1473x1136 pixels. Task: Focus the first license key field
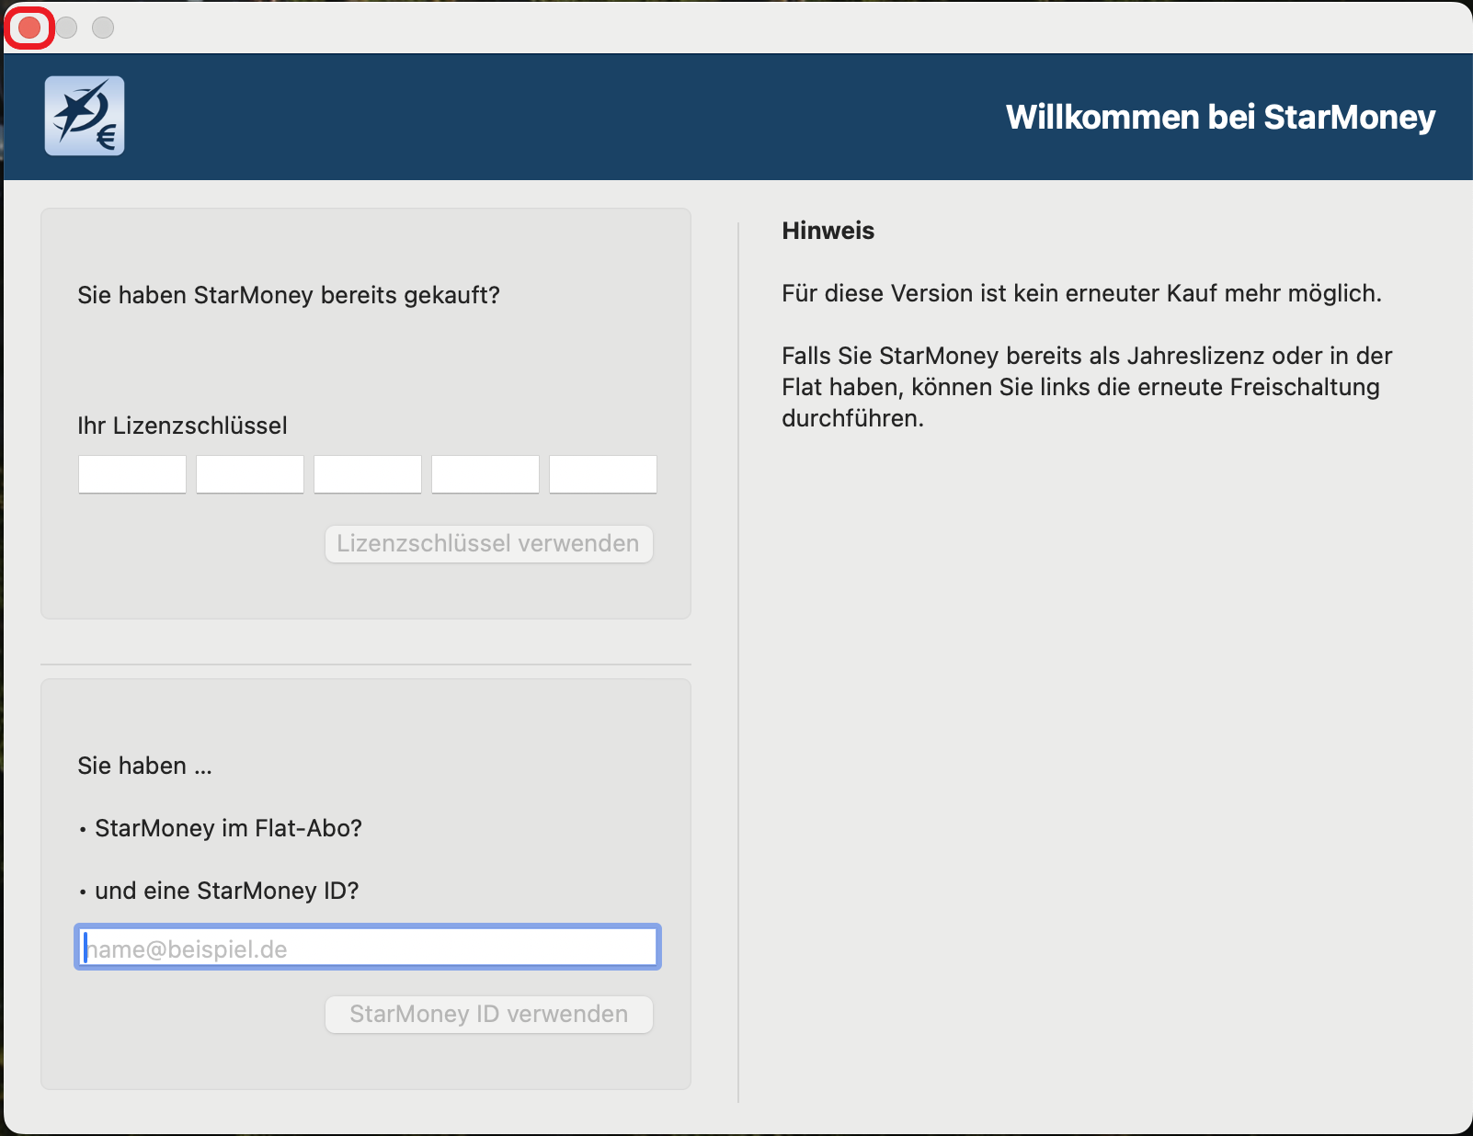[x=132, y=474]
